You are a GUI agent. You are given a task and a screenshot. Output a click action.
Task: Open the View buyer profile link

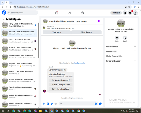(79, 63)
